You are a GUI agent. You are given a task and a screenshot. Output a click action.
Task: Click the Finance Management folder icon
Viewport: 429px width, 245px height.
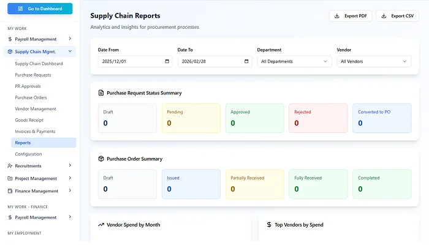coord(10,191)
